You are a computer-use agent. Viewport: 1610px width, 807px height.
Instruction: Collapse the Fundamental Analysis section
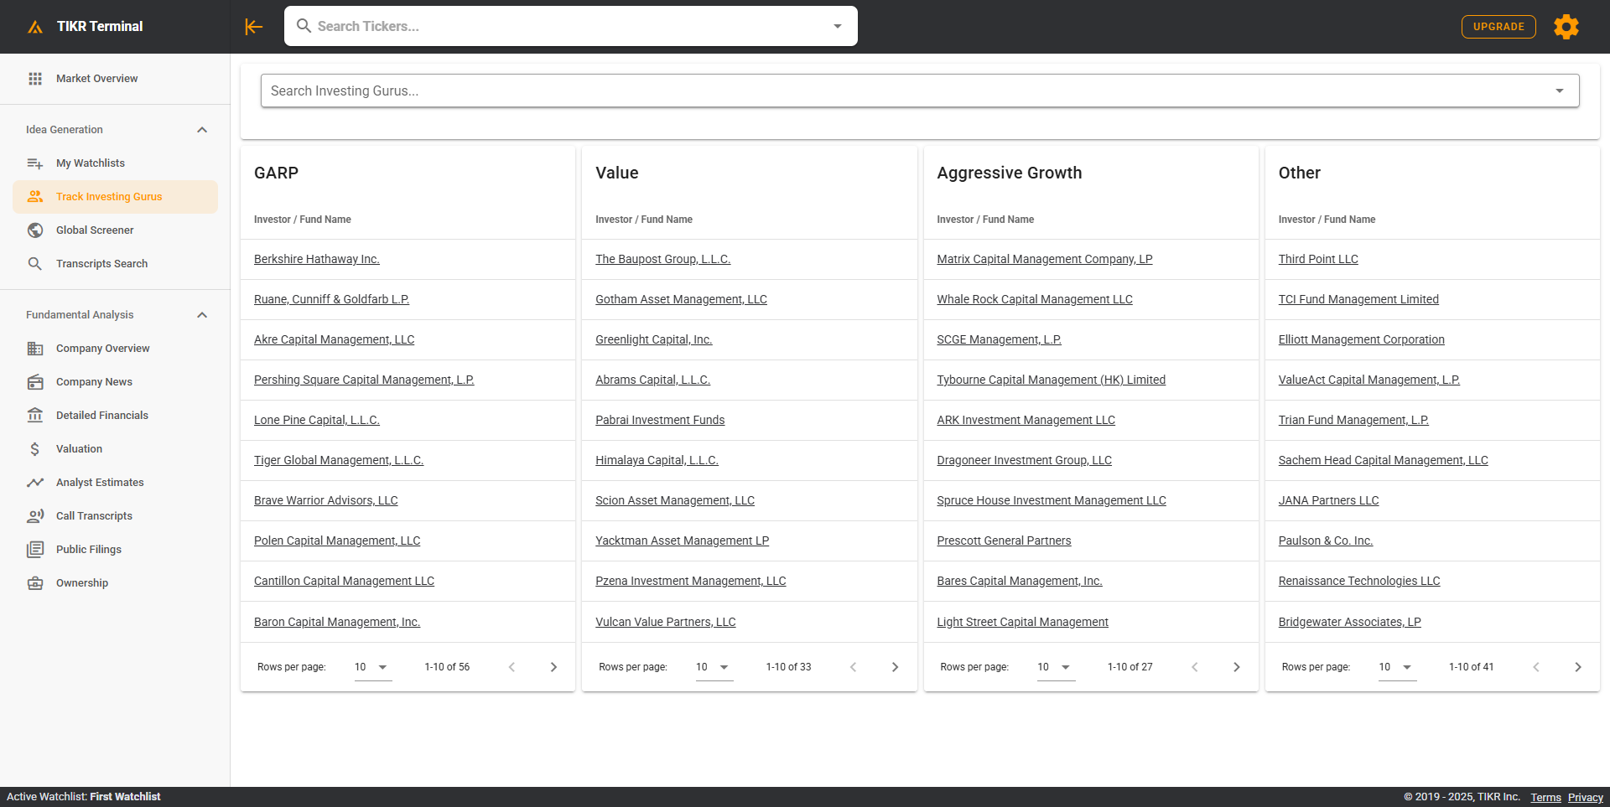pos(202,315)
